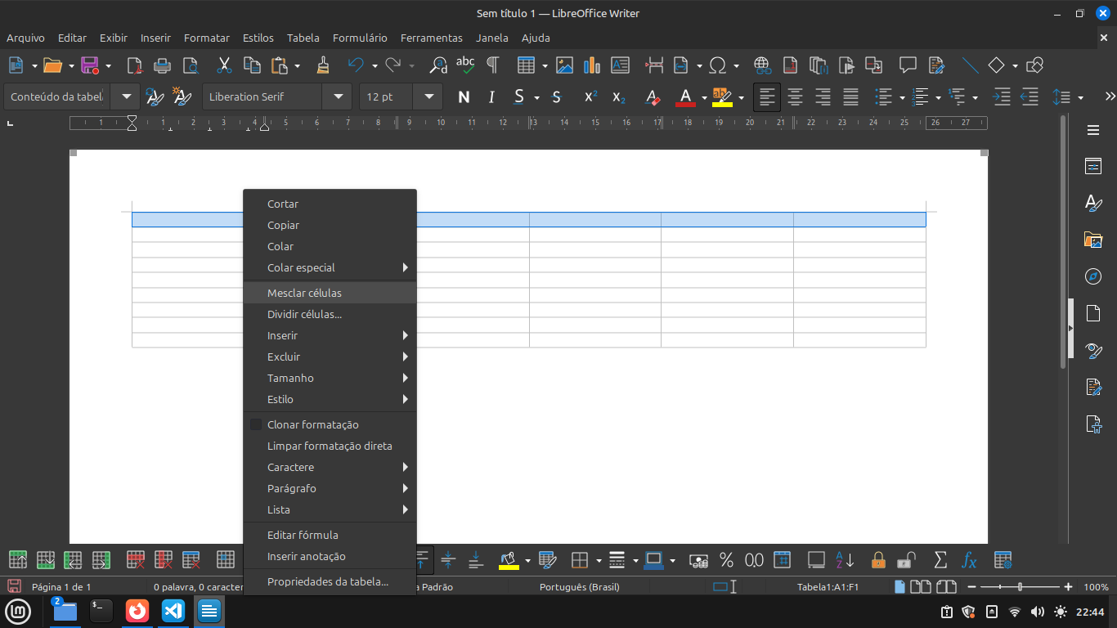Viewport: 1117px width, 628px height.
Task: Click the Cut scissors icon
Action: coord(224,65)
